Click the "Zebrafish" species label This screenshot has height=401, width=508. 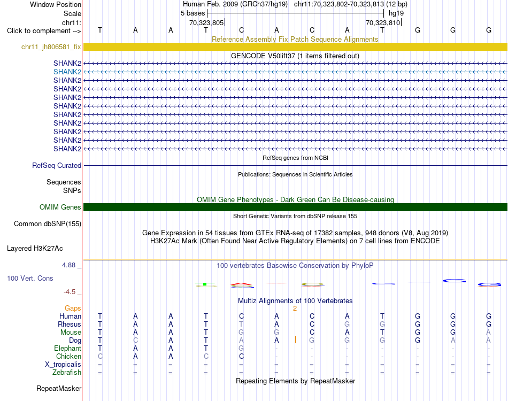click(x=67, y=373)
